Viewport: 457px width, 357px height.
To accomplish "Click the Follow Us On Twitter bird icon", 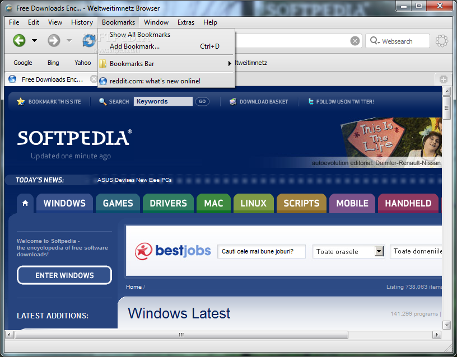I will pos(311,101).
